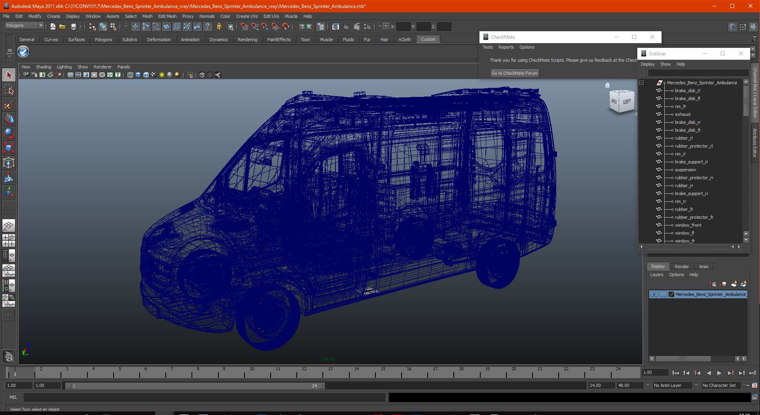Image resolution: width=760 pixels, height=415 pixels.
Task: Toggle the layer display type box beside V
Action: click(x=663, y=294)
